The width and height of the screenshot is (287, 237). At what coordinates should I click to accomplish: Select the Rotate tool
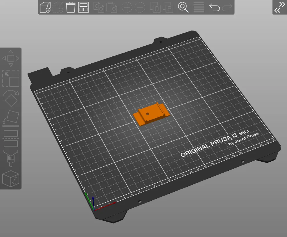point(11,98)
